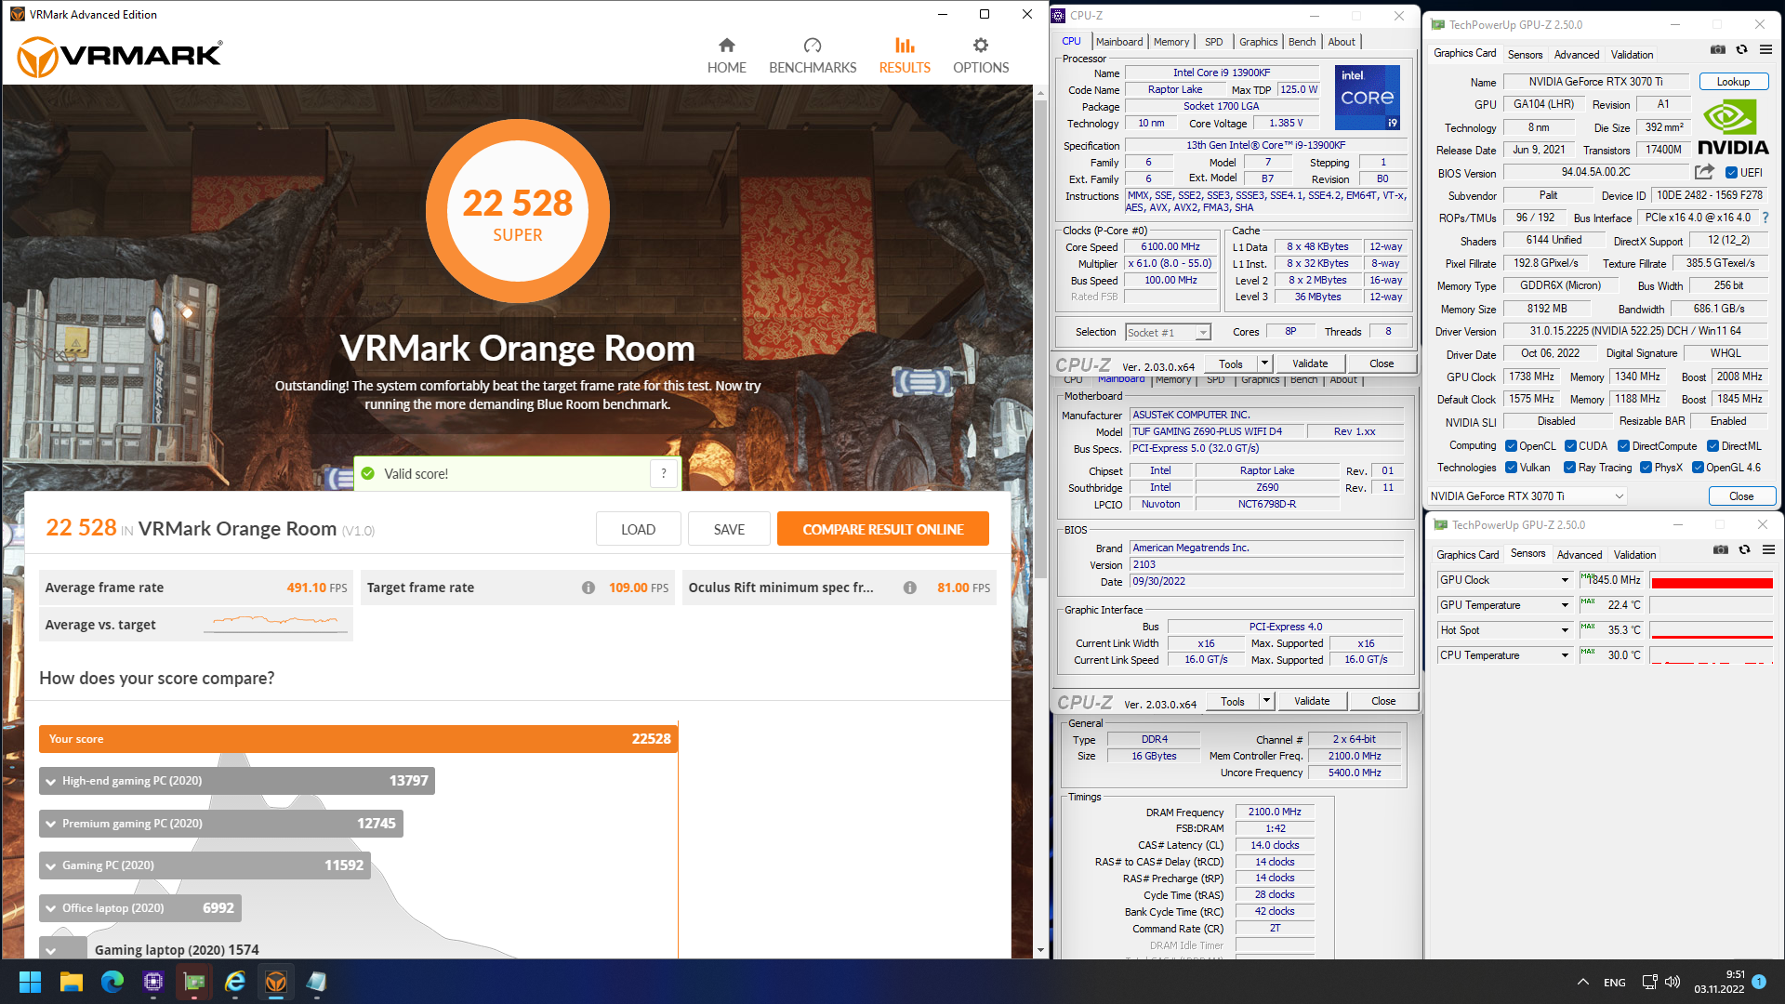Open the Advanced tab in top GPU-Z window
The width and height of the screenshot is (1785, 1004).
click(1577, 55)
